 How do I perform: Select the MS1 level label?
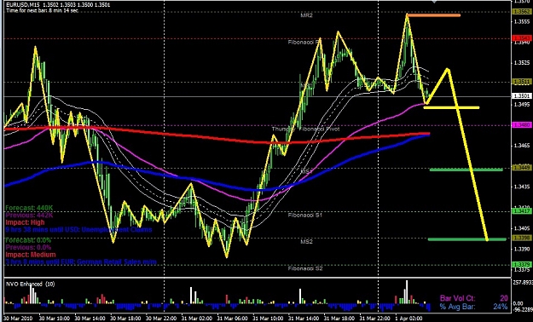306,172
